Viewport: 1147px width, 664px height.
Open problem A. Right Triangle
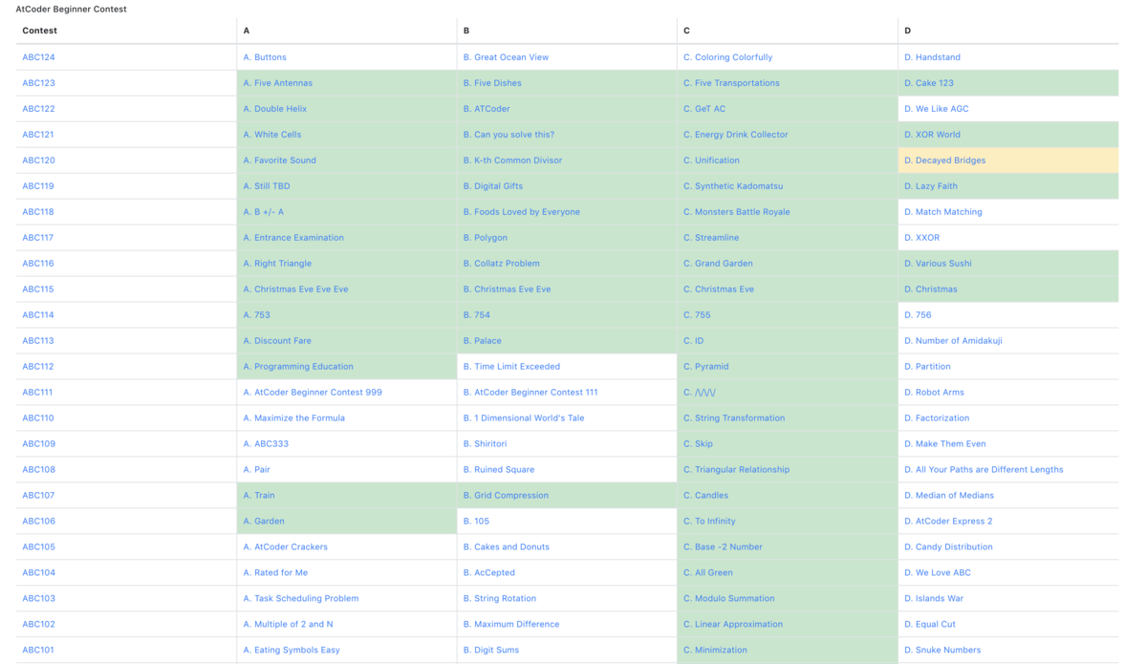pos(277,264)
